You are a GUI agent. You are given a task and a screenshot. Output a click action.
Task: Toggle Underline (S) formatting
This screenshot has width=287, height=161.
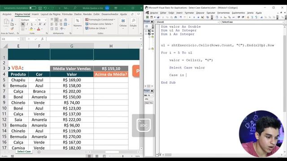point(32,24)
